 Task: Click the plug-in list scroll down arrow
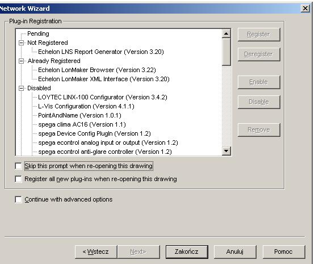click(226, 151)
